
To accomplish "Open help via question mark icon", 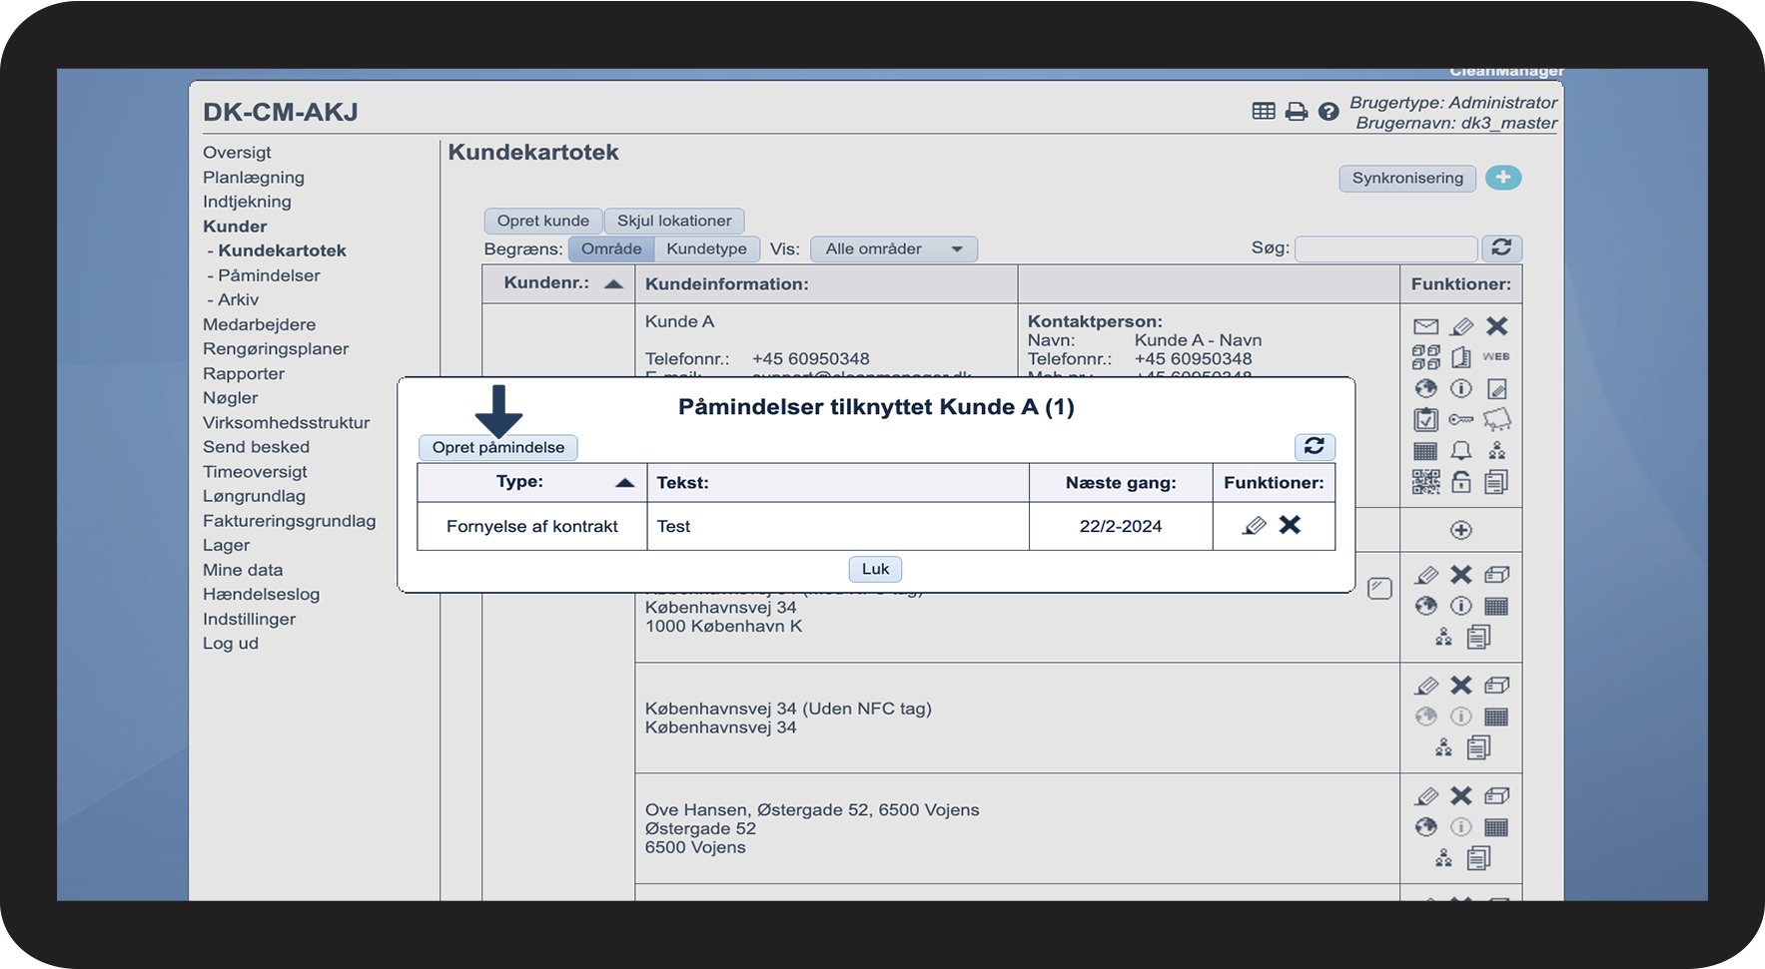I will pos(1327,112).
